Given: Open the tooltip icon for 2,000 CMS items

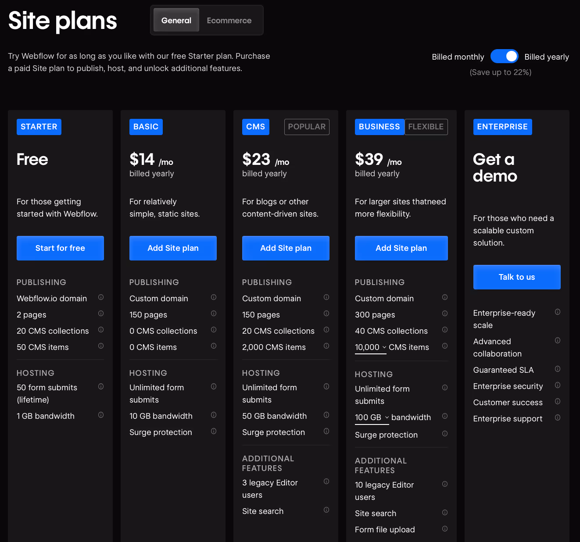Looking at the screenshot, I should pyautogui.click(x=326, y=346).
